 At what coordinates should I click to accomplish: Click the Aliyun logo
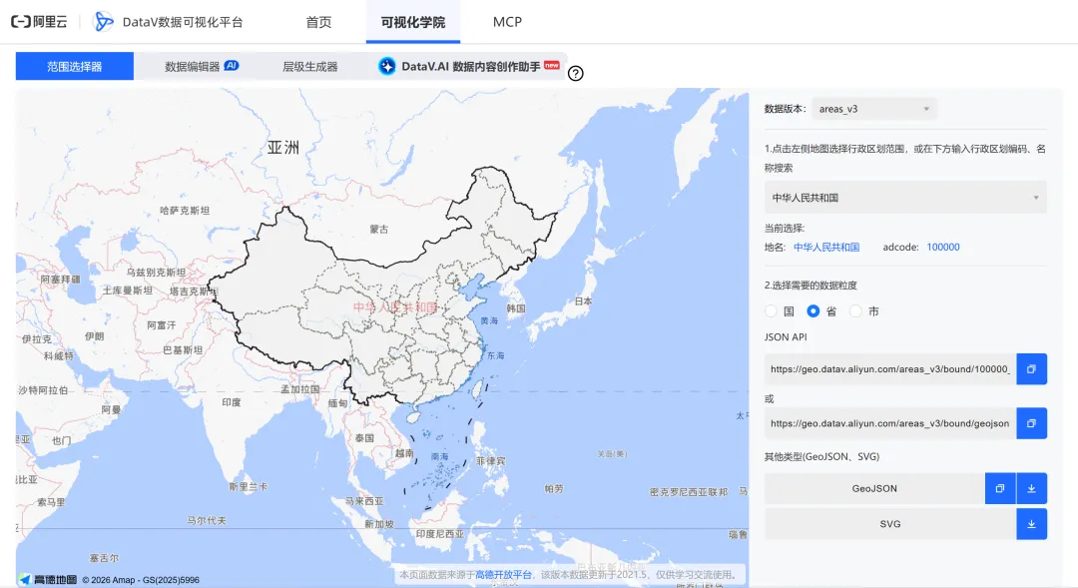coord(39,21)
